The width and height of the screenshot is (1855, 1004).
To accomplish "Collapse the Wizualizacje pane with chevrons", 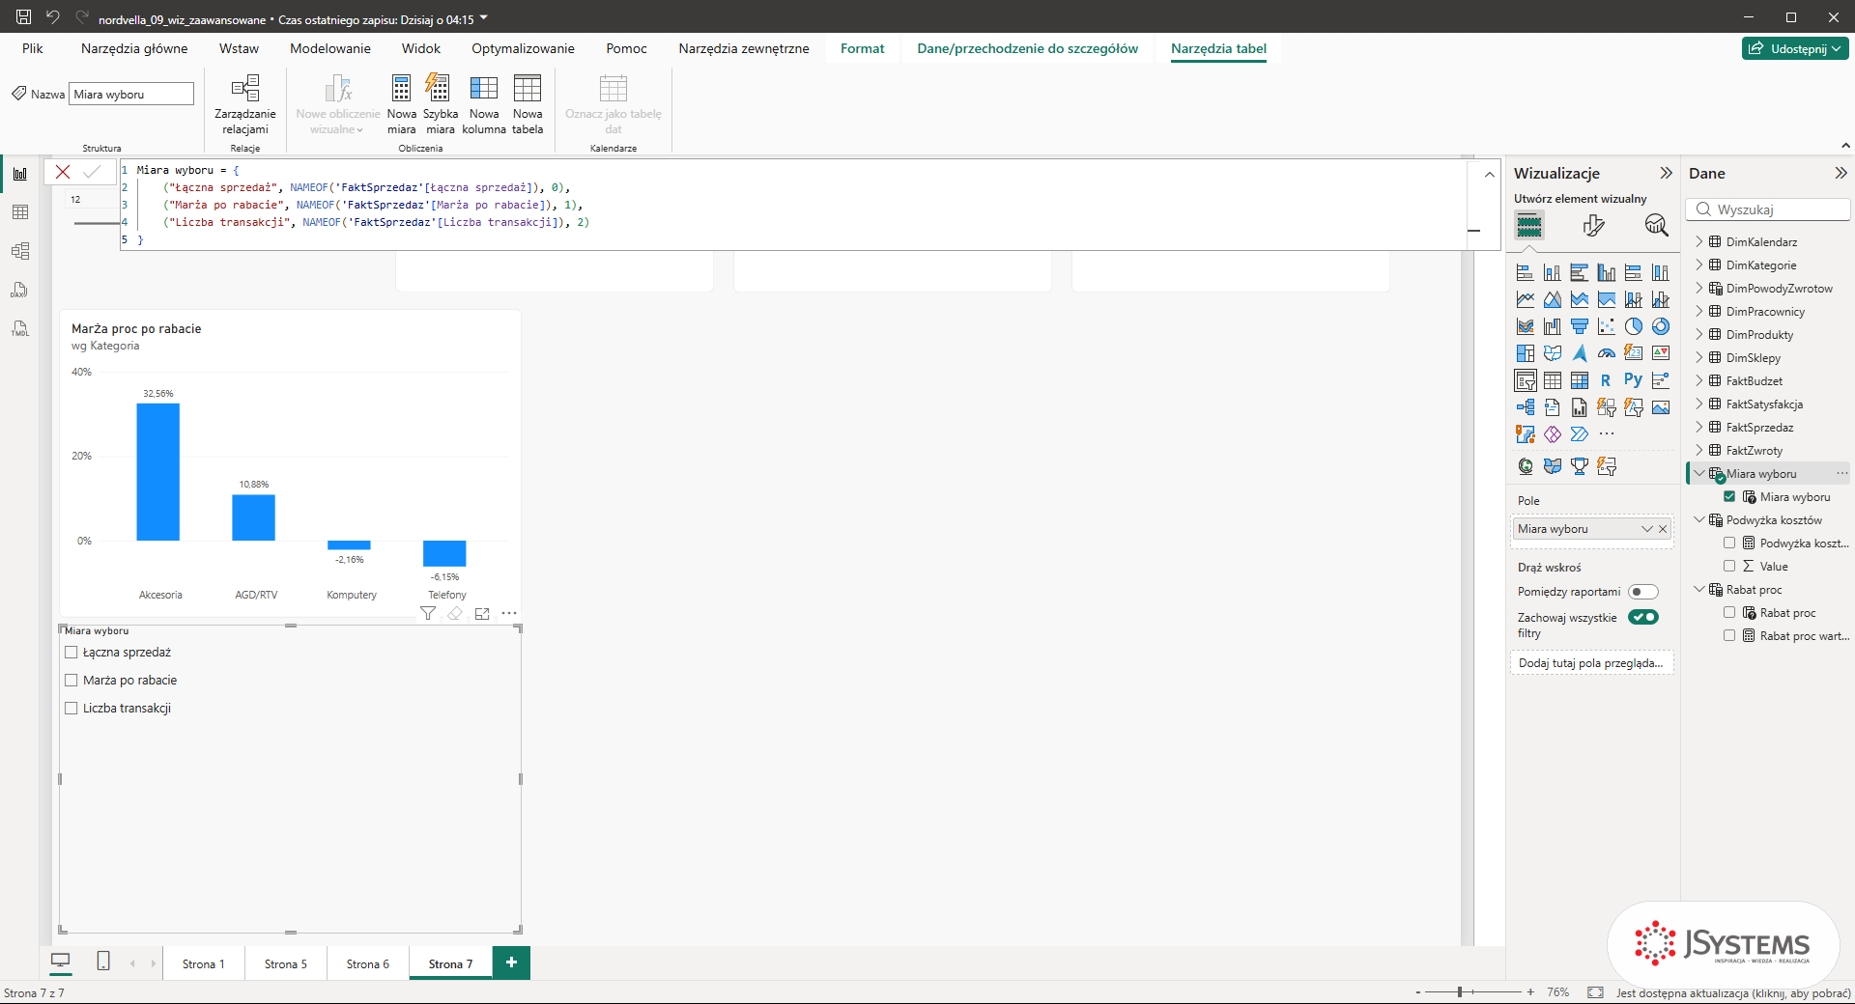I will tap(1666, 173).
